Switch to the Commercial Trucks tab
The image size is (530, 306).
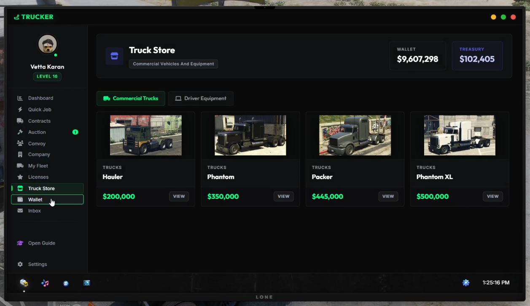click(x=131, y=98)
